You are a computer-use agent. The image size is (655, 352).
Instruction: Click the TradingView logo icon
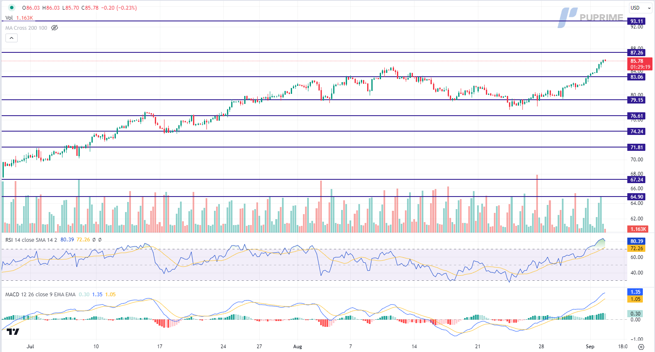click(13, 331)
